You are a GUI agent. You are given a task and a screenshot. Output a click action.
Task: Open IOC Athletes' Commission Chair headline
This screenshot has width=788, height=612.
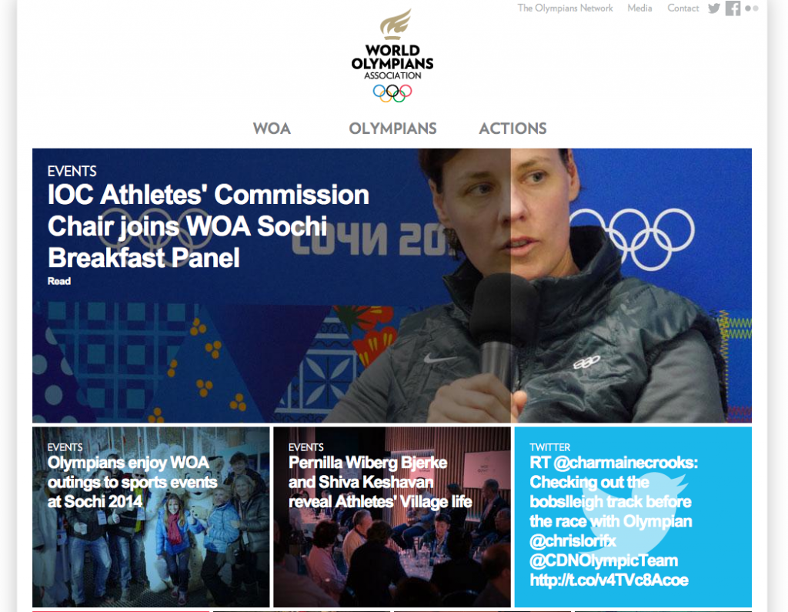tap(208, 226)
